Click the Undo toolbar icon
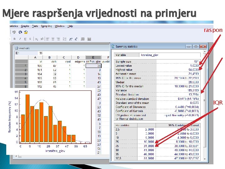Viewport: 225px width, 169px height. click(x=14, y=32)
